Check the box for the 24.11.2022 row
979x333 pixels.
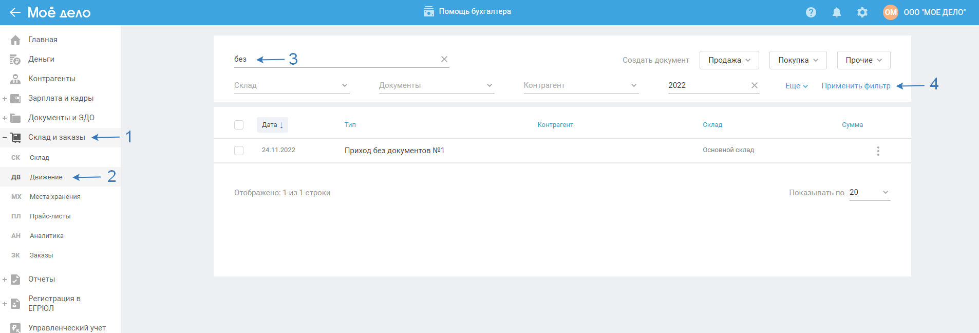239,151
